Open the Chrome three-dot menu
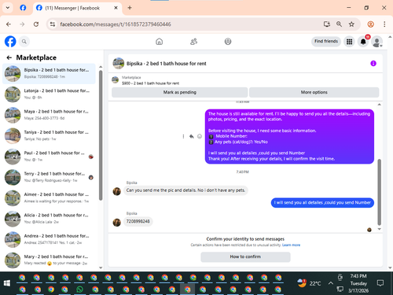The width and height of the screenshot is (393, 295). tap(384, 24)
